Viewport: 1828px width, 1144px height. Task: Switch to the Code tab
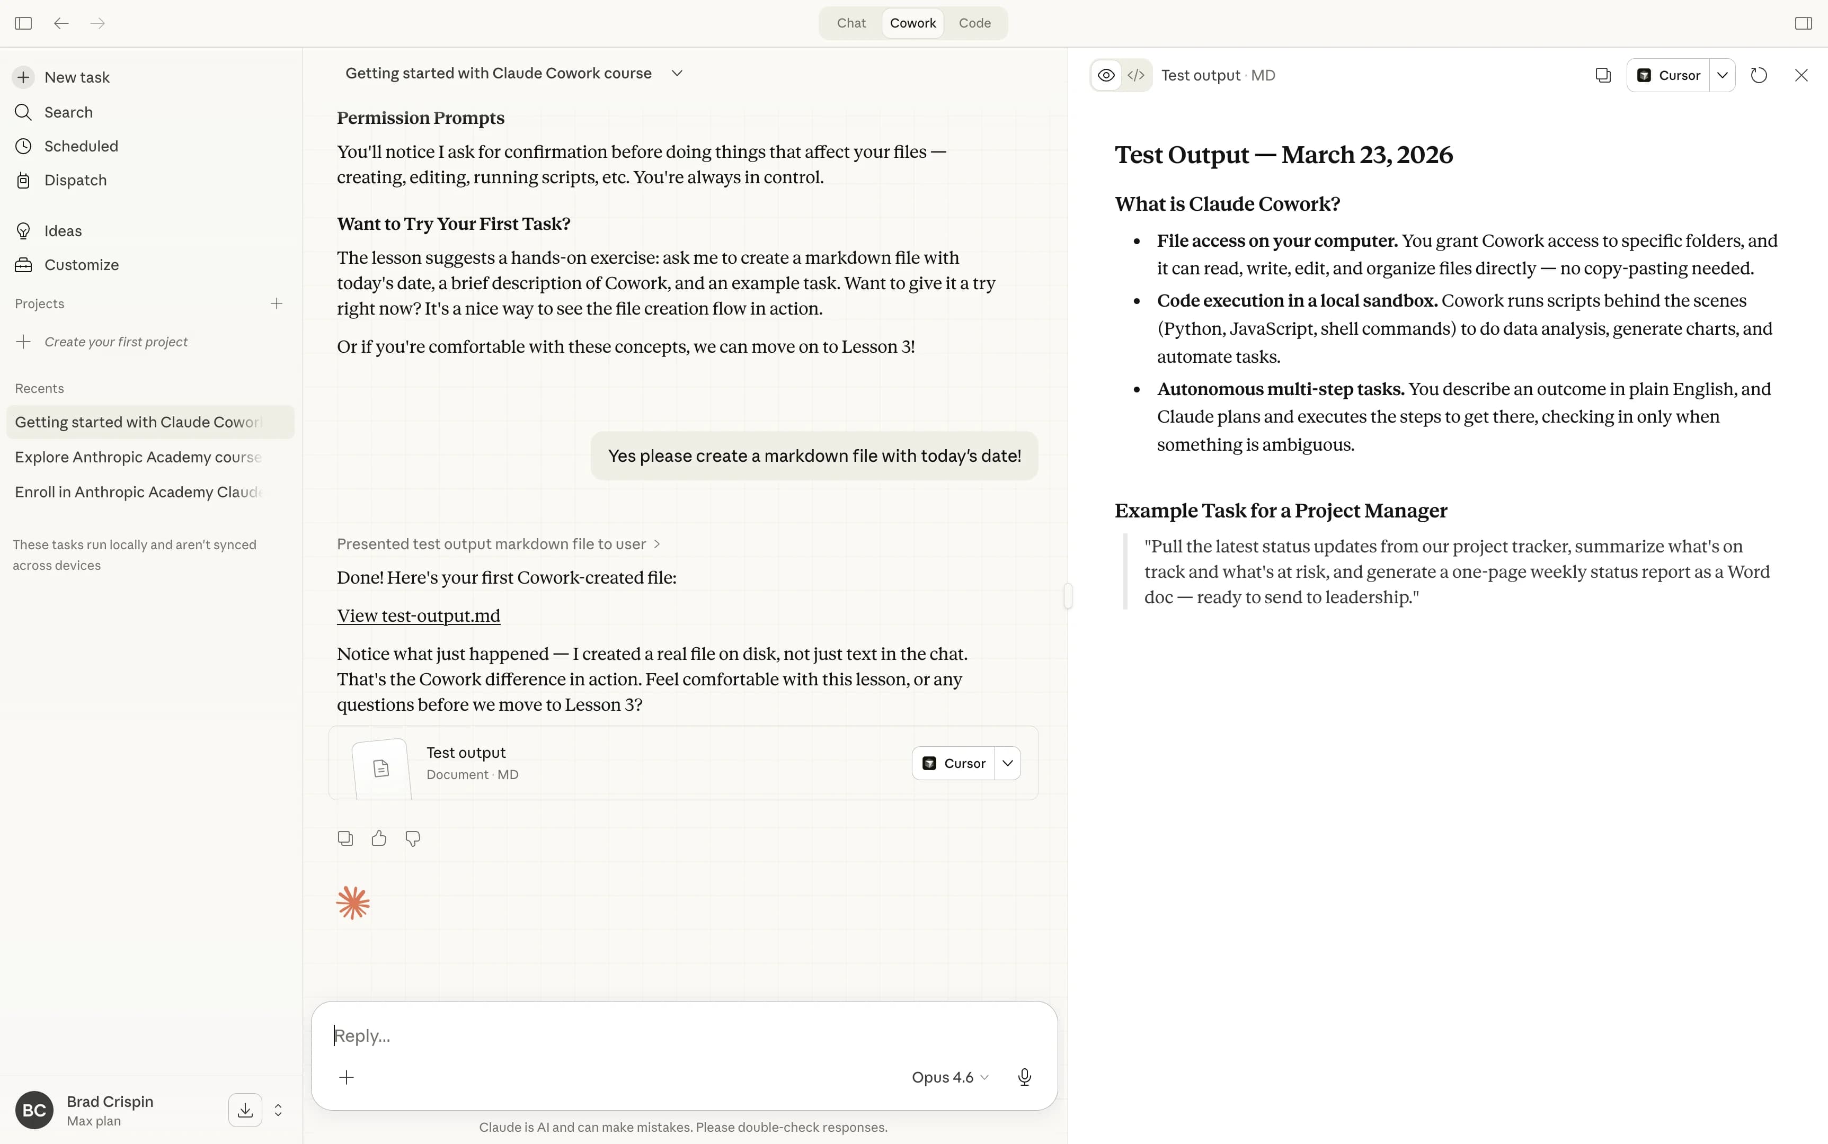click(974, 23)
